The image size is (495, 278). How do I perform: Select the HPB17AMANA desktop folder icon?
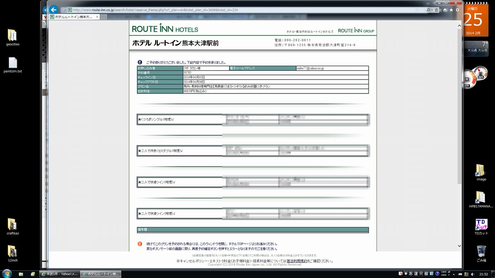[x=481, y=200]
